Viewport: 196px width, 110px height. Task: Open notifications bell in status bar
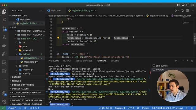tap(192, 108)
